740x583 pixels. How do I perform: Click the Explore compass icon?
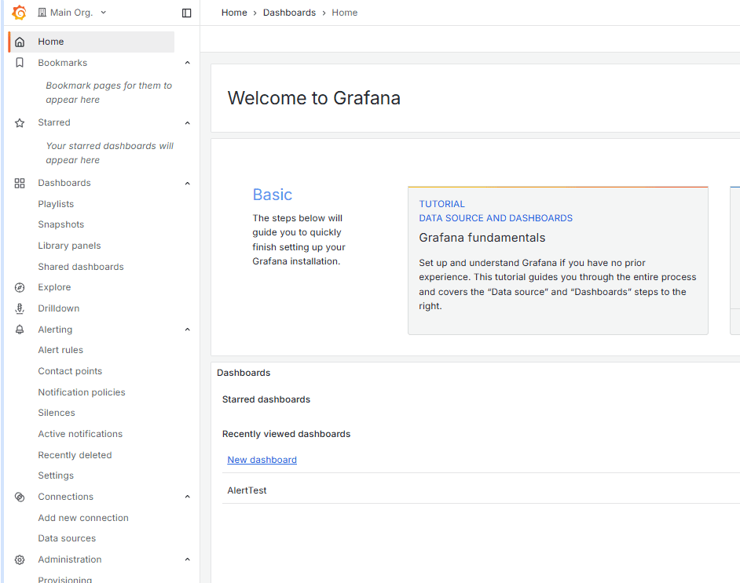click(x=20, y=287)
